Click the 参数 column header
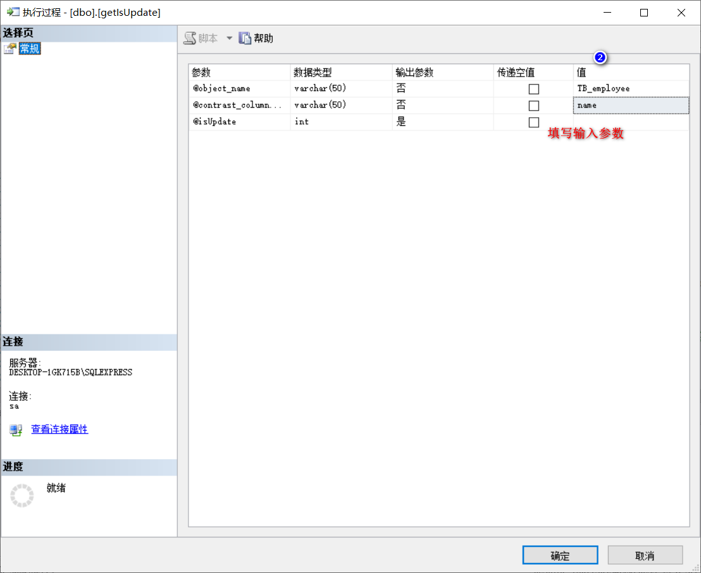This screenshot has width=701, height=573. click(240, 72)
